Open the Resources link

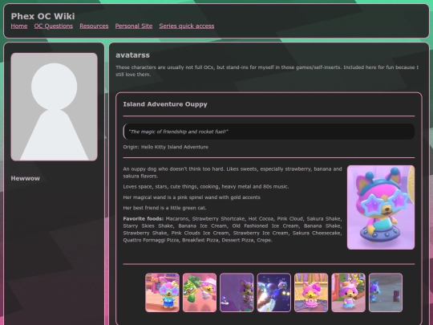coord(94,26)
